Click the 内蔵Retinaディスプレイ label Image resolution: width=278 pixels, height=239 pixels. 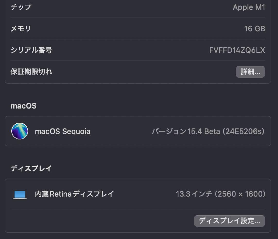click(x=75, y=194)
